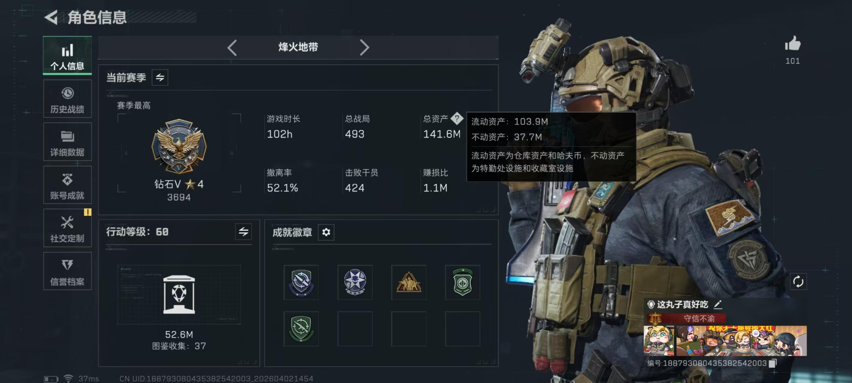Open the 总资产 question mark help icon
This screenshot has width=852, height=383.
tap(457, 118)
